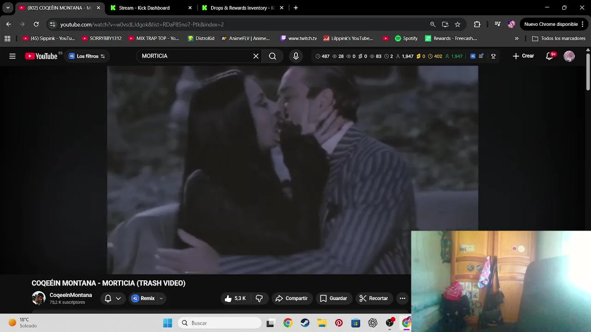Create a video with the Crear button
The height and width of the screenshot is (332, 591).
click(x=523, y=56)
